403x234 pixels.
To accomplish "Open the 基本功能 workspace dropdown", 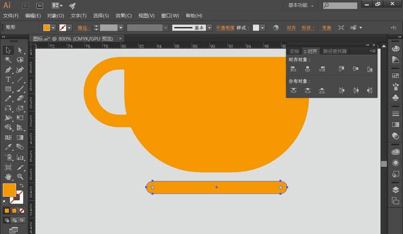I will [301, 6].
